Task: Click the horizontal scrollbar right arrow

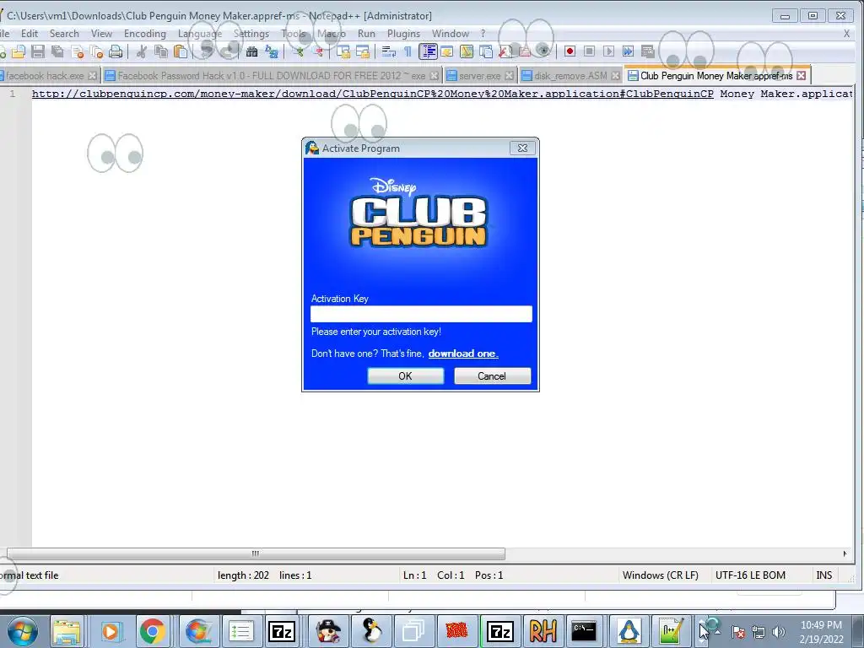Action: [845, 553]
